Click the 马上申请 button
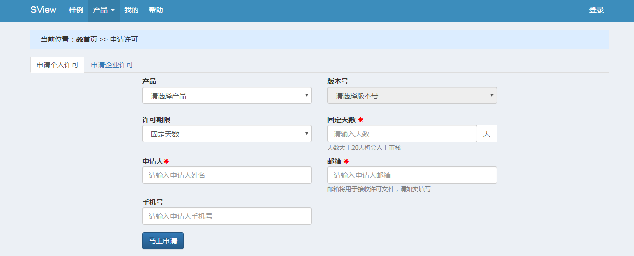Screen dimensions: 634x256 (163, 241)
